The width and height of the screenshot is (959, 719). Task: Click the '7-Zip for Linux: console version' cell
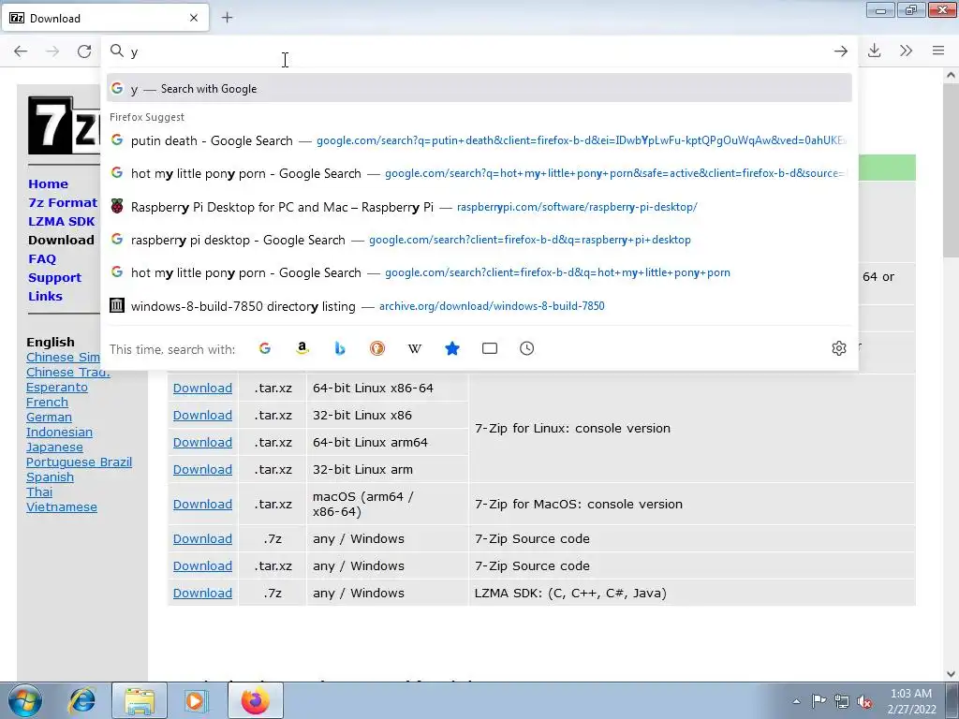pos(692,429)
